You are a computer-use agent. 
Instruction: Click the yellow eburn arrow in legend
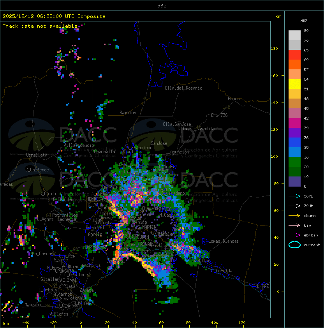[x=294, y=216]
